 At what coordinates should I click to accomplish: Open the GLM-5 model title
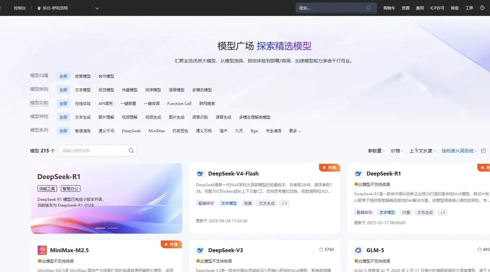click(375, 250)
